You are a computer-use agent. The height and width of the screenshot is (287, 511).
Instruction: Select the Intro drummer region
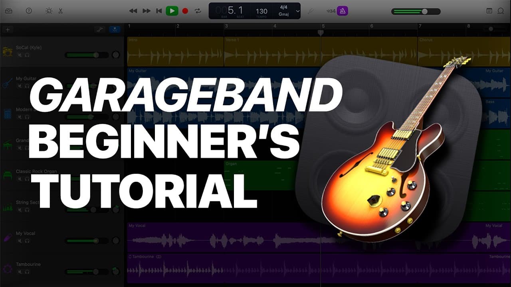(175, 51)
